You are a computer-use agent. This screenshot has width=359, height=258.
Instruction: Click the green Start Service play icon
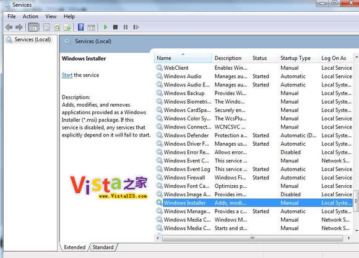coord(105,27)
